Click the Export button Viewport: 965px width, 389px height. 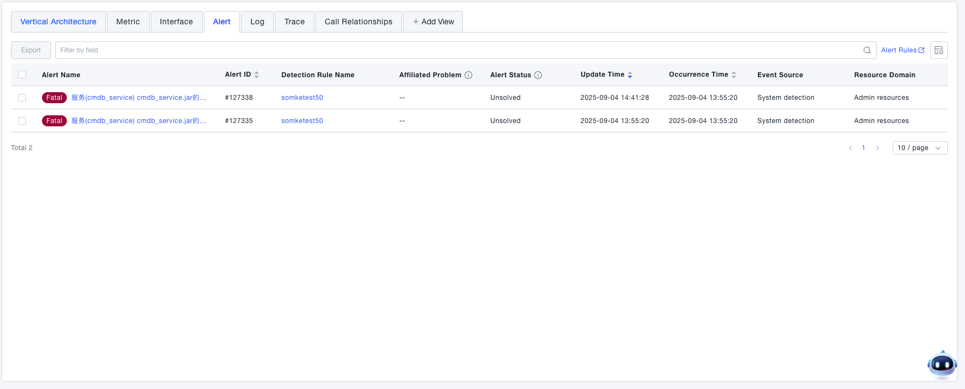(x=31, y=50)
